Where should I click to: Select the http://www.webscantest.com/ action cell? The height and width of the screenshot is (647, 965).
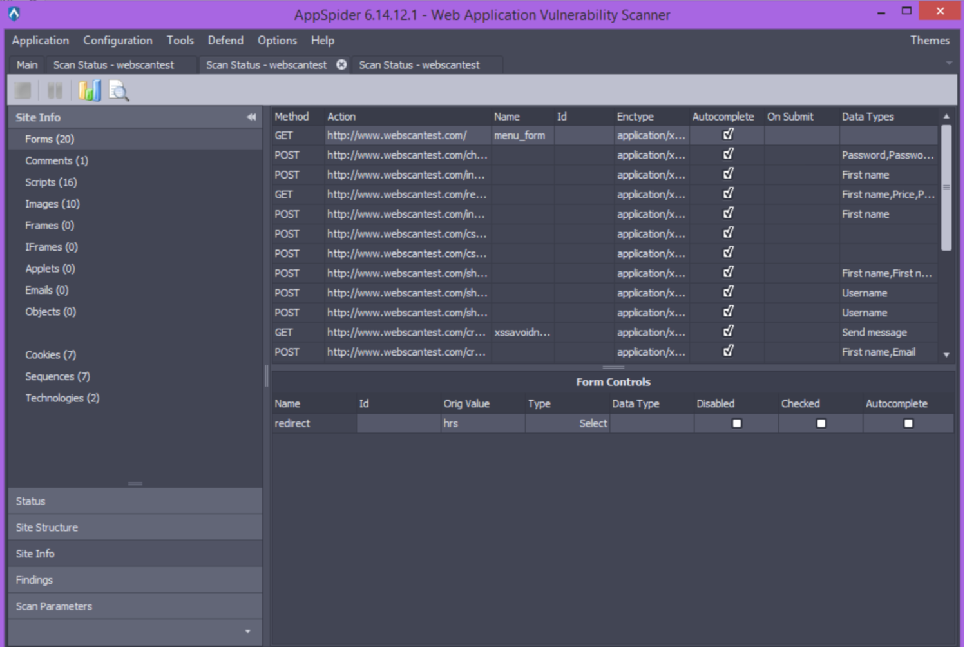click(x=408, y=135)
